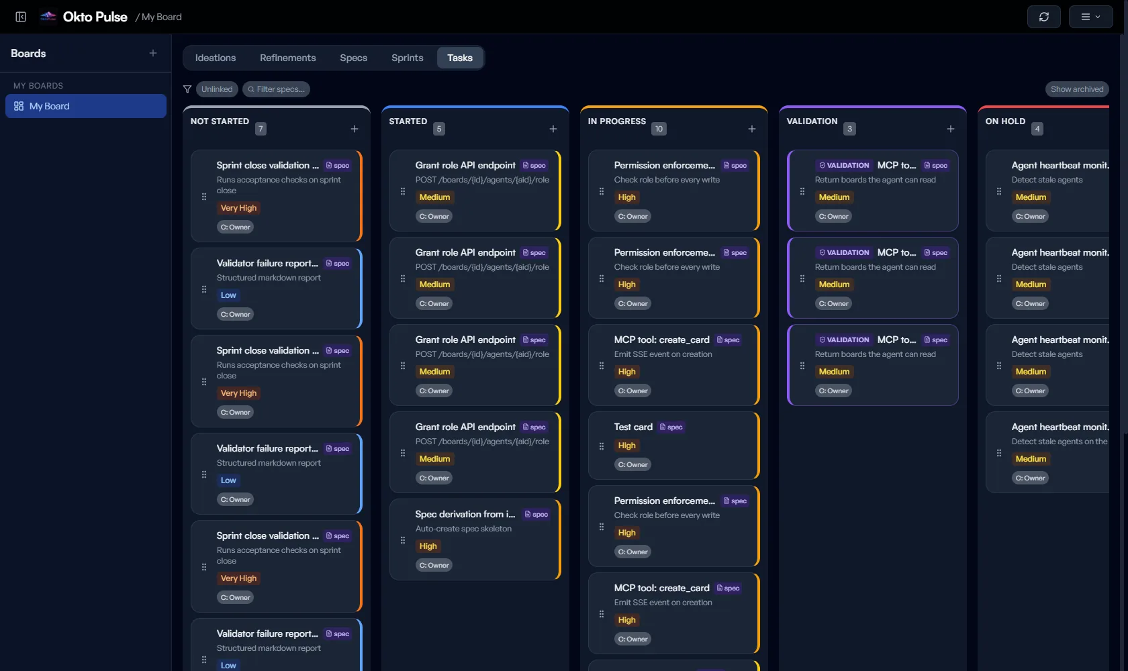The height and width of the screenshot is (671, 1128).
Task: Click inside the Filter specs search field
Action: [276, 89]
